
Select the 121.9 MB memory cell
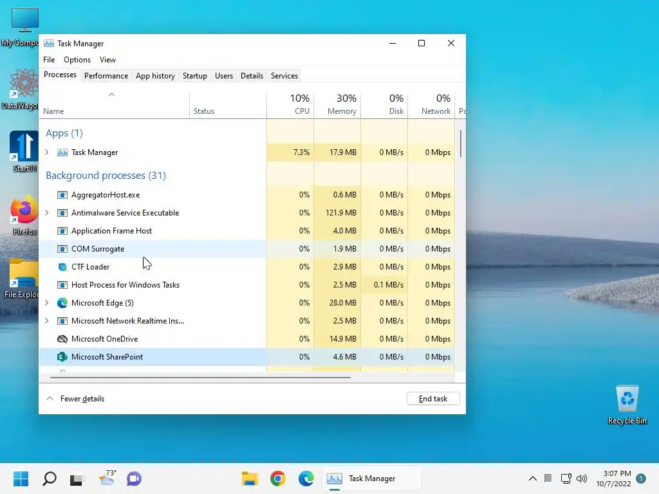(337, 213)
